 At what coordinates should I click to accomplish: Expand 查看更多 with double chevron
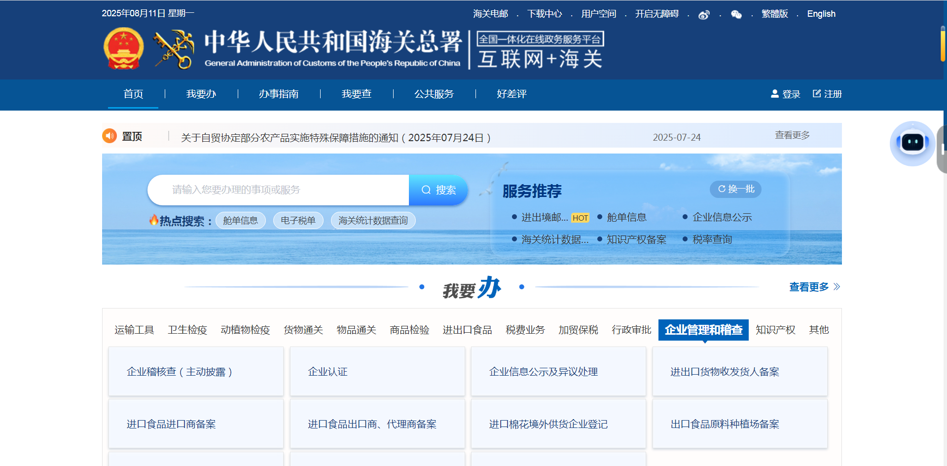pyautogui.click(x=814, y=287)
